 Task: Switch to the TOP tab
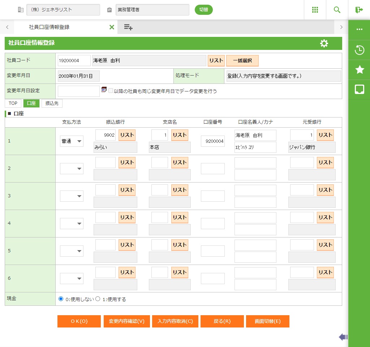[x=13, y=103]
